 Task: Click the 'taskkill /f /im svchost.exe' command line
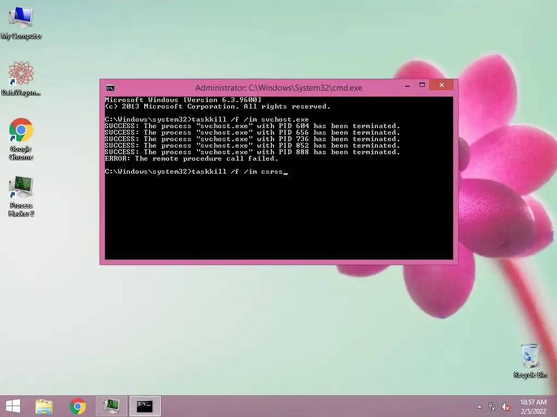coord(207,119)
